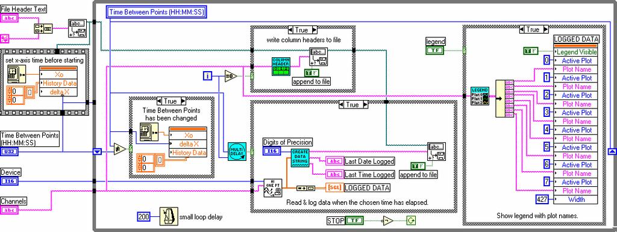Click case selector terminal on Show legend case
Viewport: 617px width, 232px height.
pos(465,51)
